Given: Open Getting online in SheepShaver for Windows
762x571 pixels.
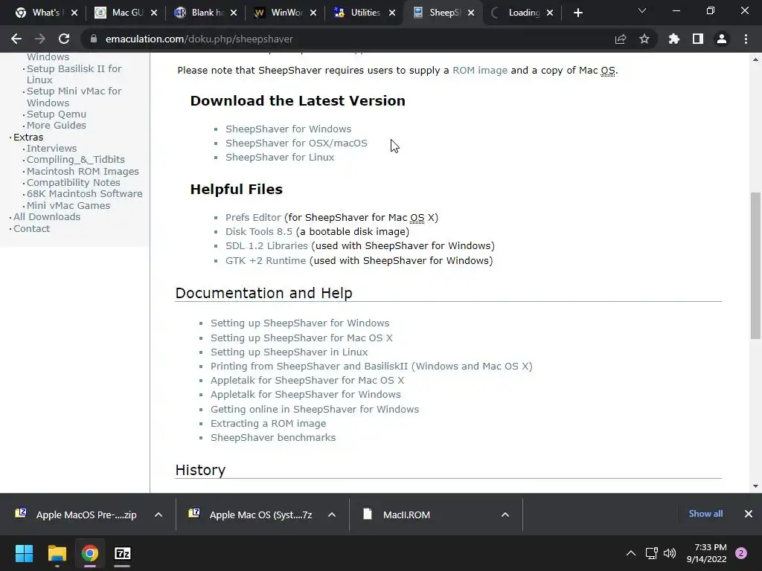Looking at the screenshot, I should pyautogui.click(x=315, y=409).
